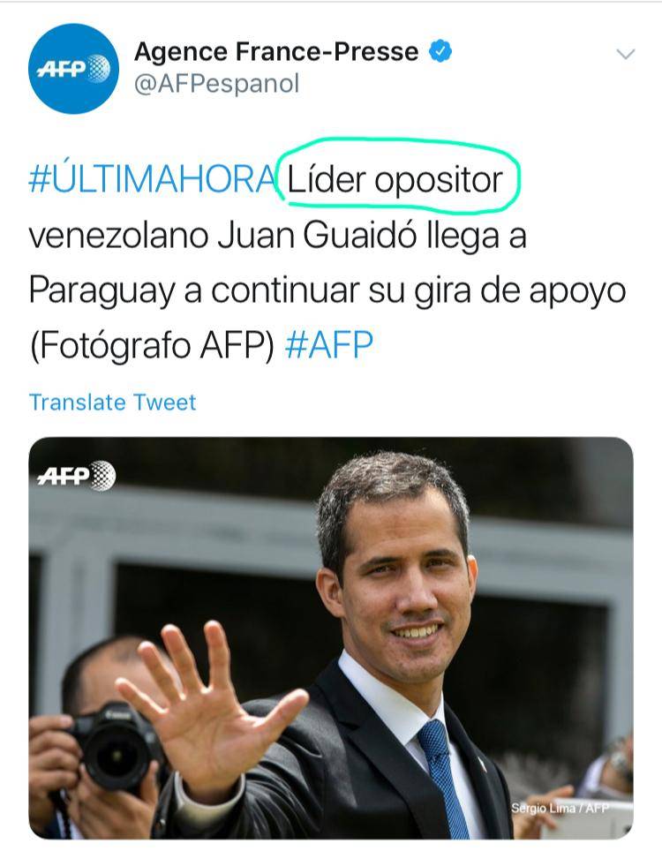Click the Translate Tweet link
The height and width of the screenshot is (851, 662).
(x=112, y=403)
